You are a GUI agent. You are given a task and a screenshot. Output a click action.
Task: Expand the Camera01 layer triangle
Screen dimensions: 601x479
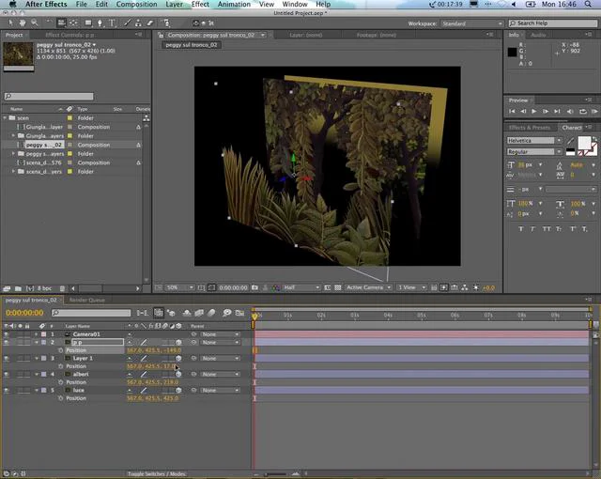tap(37, 334)
